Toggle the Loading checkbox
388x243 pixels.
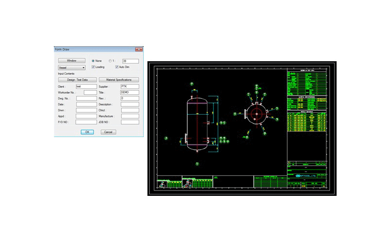[93, 67]
